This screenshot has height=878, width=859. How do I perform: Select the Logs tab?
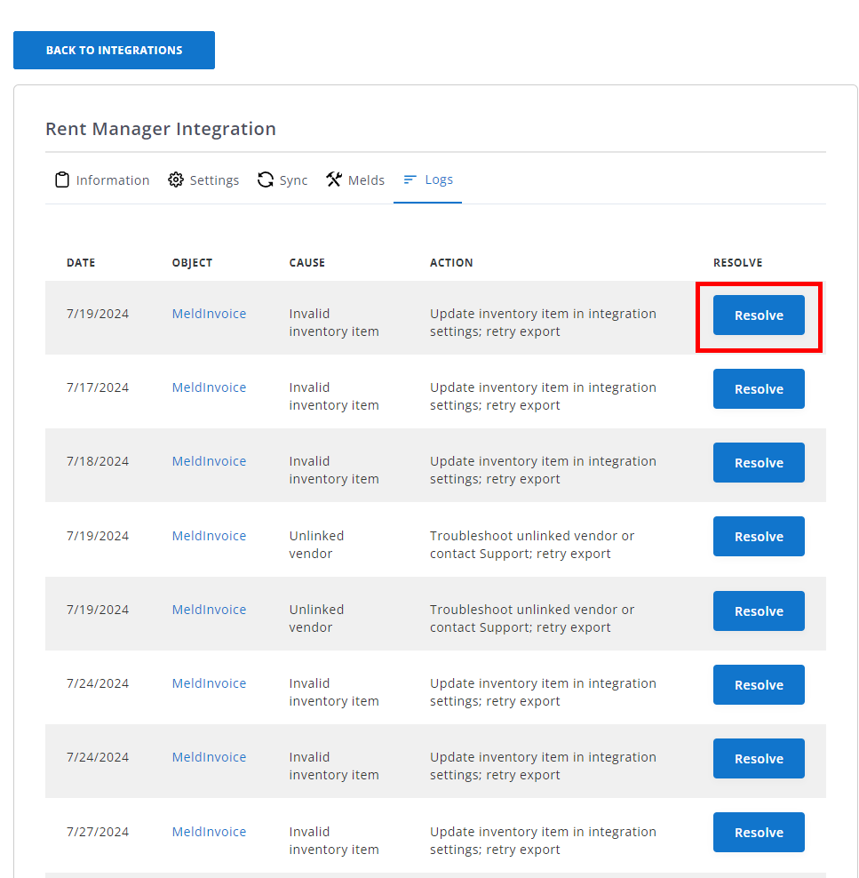(x=428, y=180)
